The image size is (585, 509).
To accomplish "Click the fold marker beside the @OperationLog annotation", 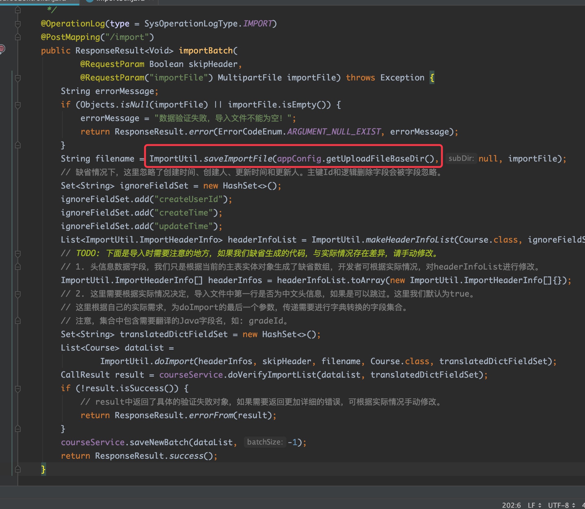I will click(x=18, y=24).
